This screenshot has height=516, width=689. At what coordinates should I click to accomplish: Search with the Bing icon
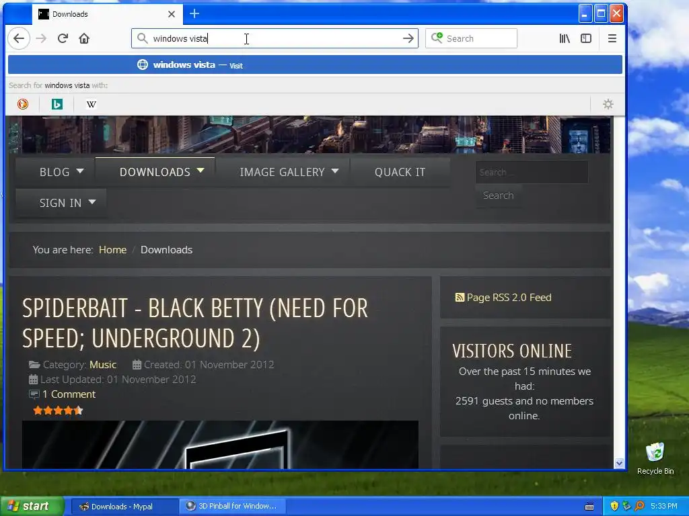coord(57,104)
